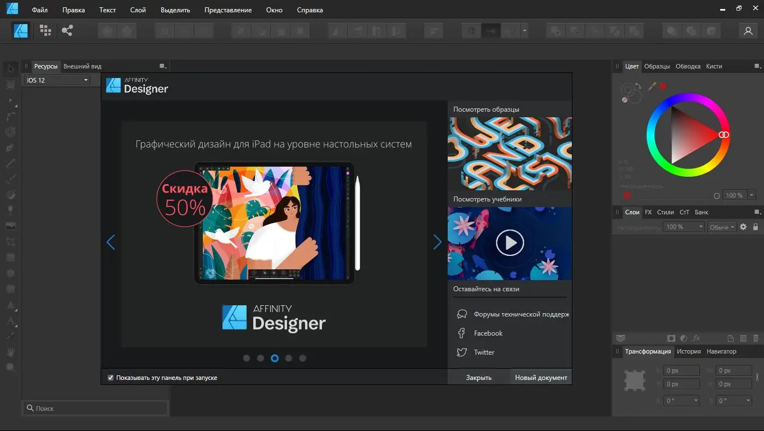Open the Файл menu
This screenshot has height=431, width=764.
39,10
